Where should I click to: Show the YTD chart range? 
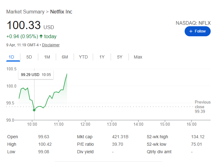click(x=83, y=57)
